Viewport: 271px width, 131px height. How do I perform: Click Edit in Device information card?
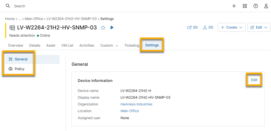tap(254, 80)
